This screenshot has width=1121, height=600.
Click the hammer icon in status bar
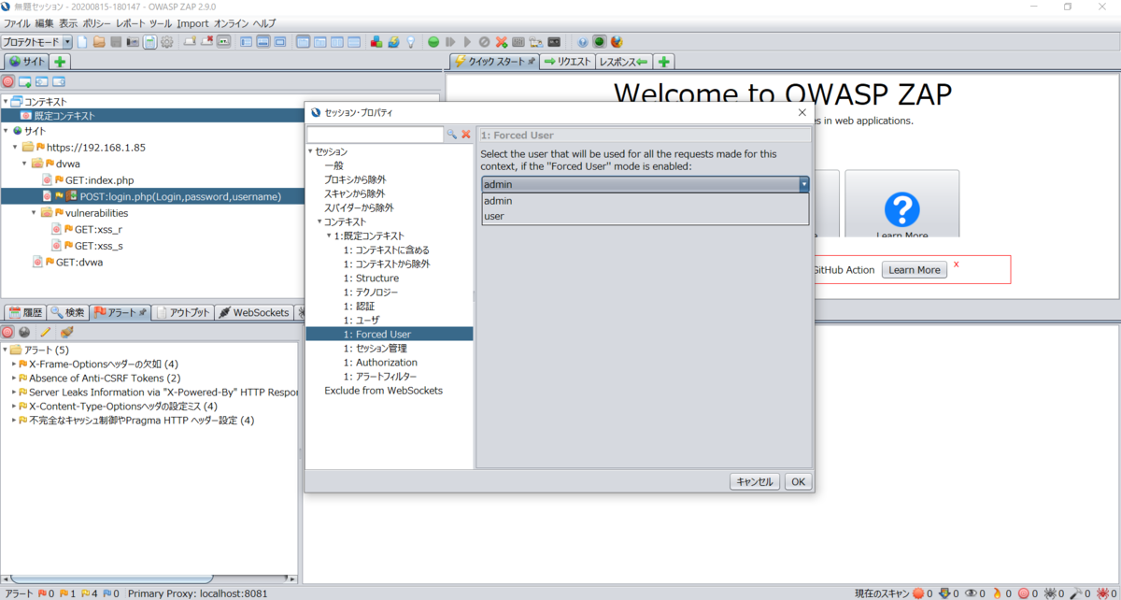[x=1074, y=593]
